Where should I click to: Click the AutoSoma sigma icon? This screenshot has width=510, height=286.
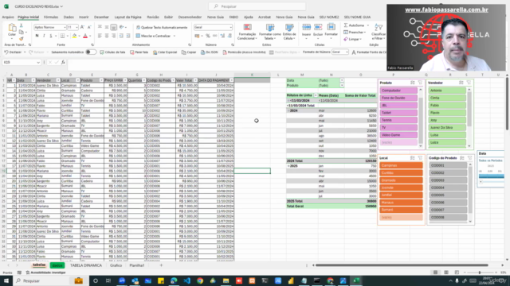click(345, 25)
